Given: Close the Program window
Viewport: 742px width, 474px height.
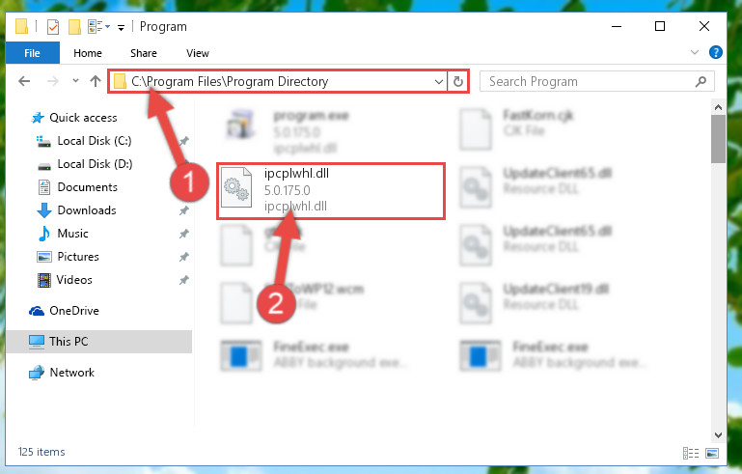Looking at the screenshot, I should click(704, 26).
